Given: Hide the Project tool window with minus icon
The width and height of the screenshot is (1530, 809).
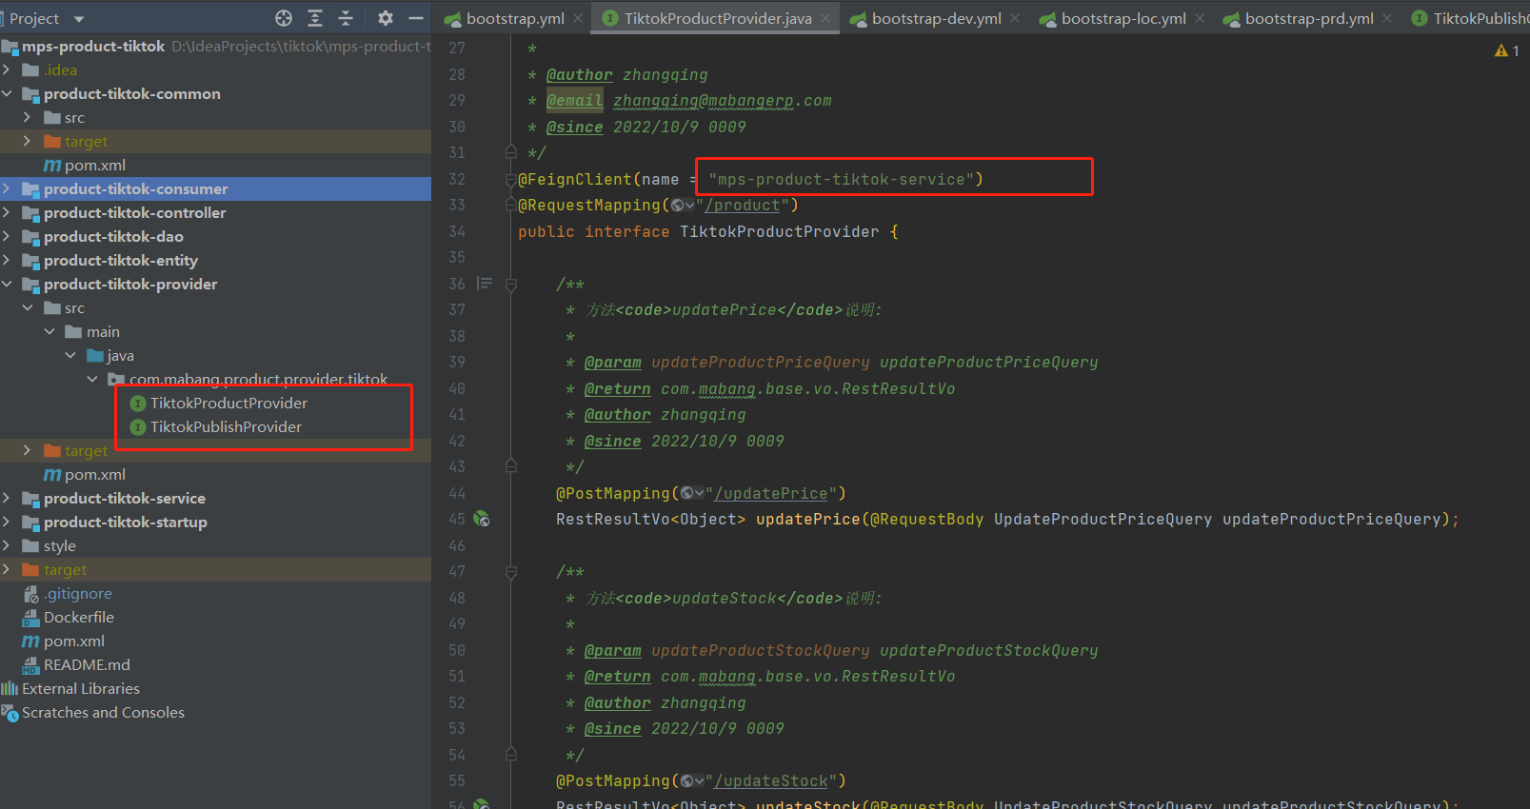Looking at the screenshot, I should point(416,18).
